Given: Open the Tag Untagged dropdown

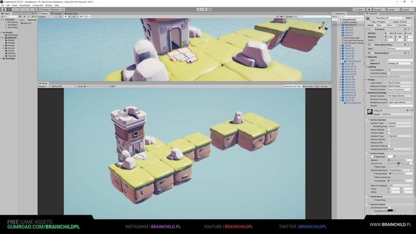Looking at the screenshot, I should coord(383,21).
